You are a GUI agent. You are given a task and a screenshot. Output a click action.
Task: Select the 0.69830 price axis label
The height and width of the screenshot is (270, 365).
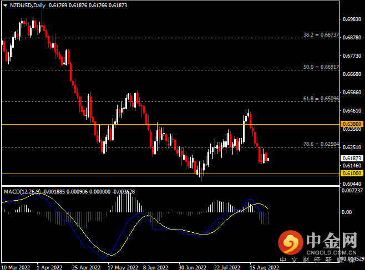pos(352,19)
